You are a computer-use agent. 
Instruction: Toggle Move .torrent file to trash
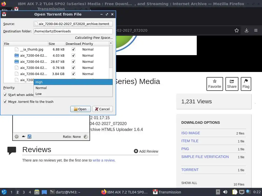(x=5, y=102)
